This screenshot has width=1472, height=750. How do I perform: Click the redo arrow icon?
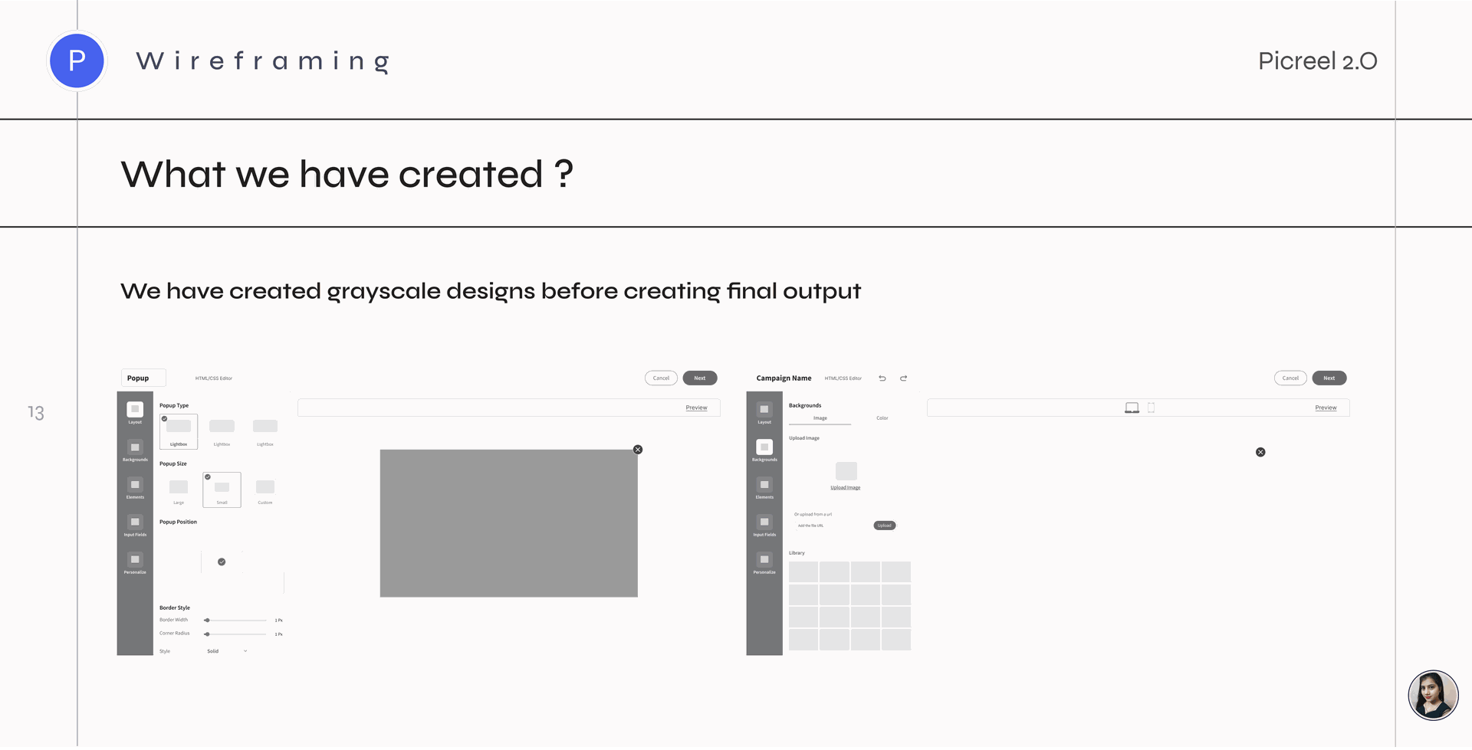click(x=904, y=378)
